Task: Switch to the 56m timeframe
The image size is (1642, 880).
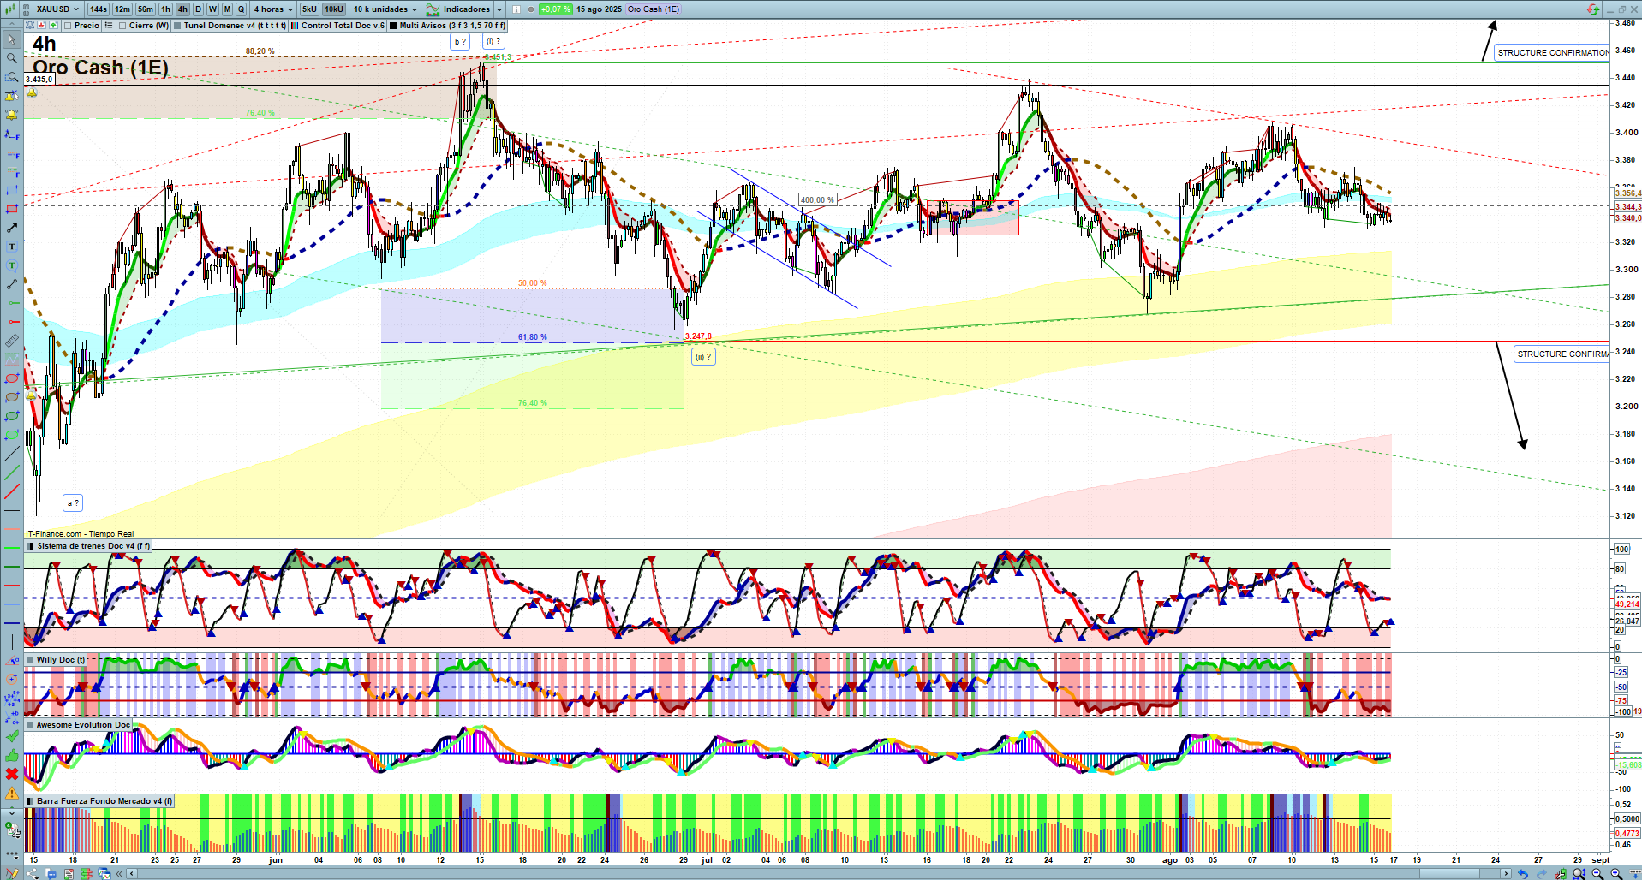Action: point(146,9)
